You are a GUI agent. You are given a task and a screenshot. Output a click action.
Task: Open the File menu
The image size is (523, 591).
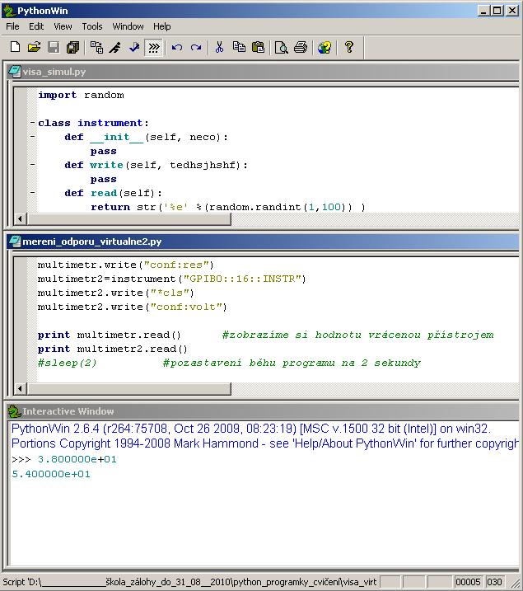click(12, 26)
